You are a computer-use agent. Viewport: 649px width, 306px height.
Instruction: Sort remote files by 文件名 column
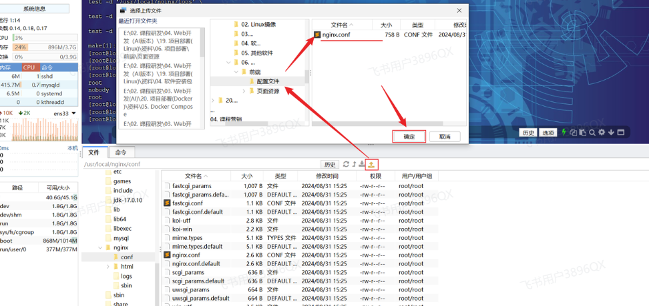pyautogui.click(x=196, y=176)
